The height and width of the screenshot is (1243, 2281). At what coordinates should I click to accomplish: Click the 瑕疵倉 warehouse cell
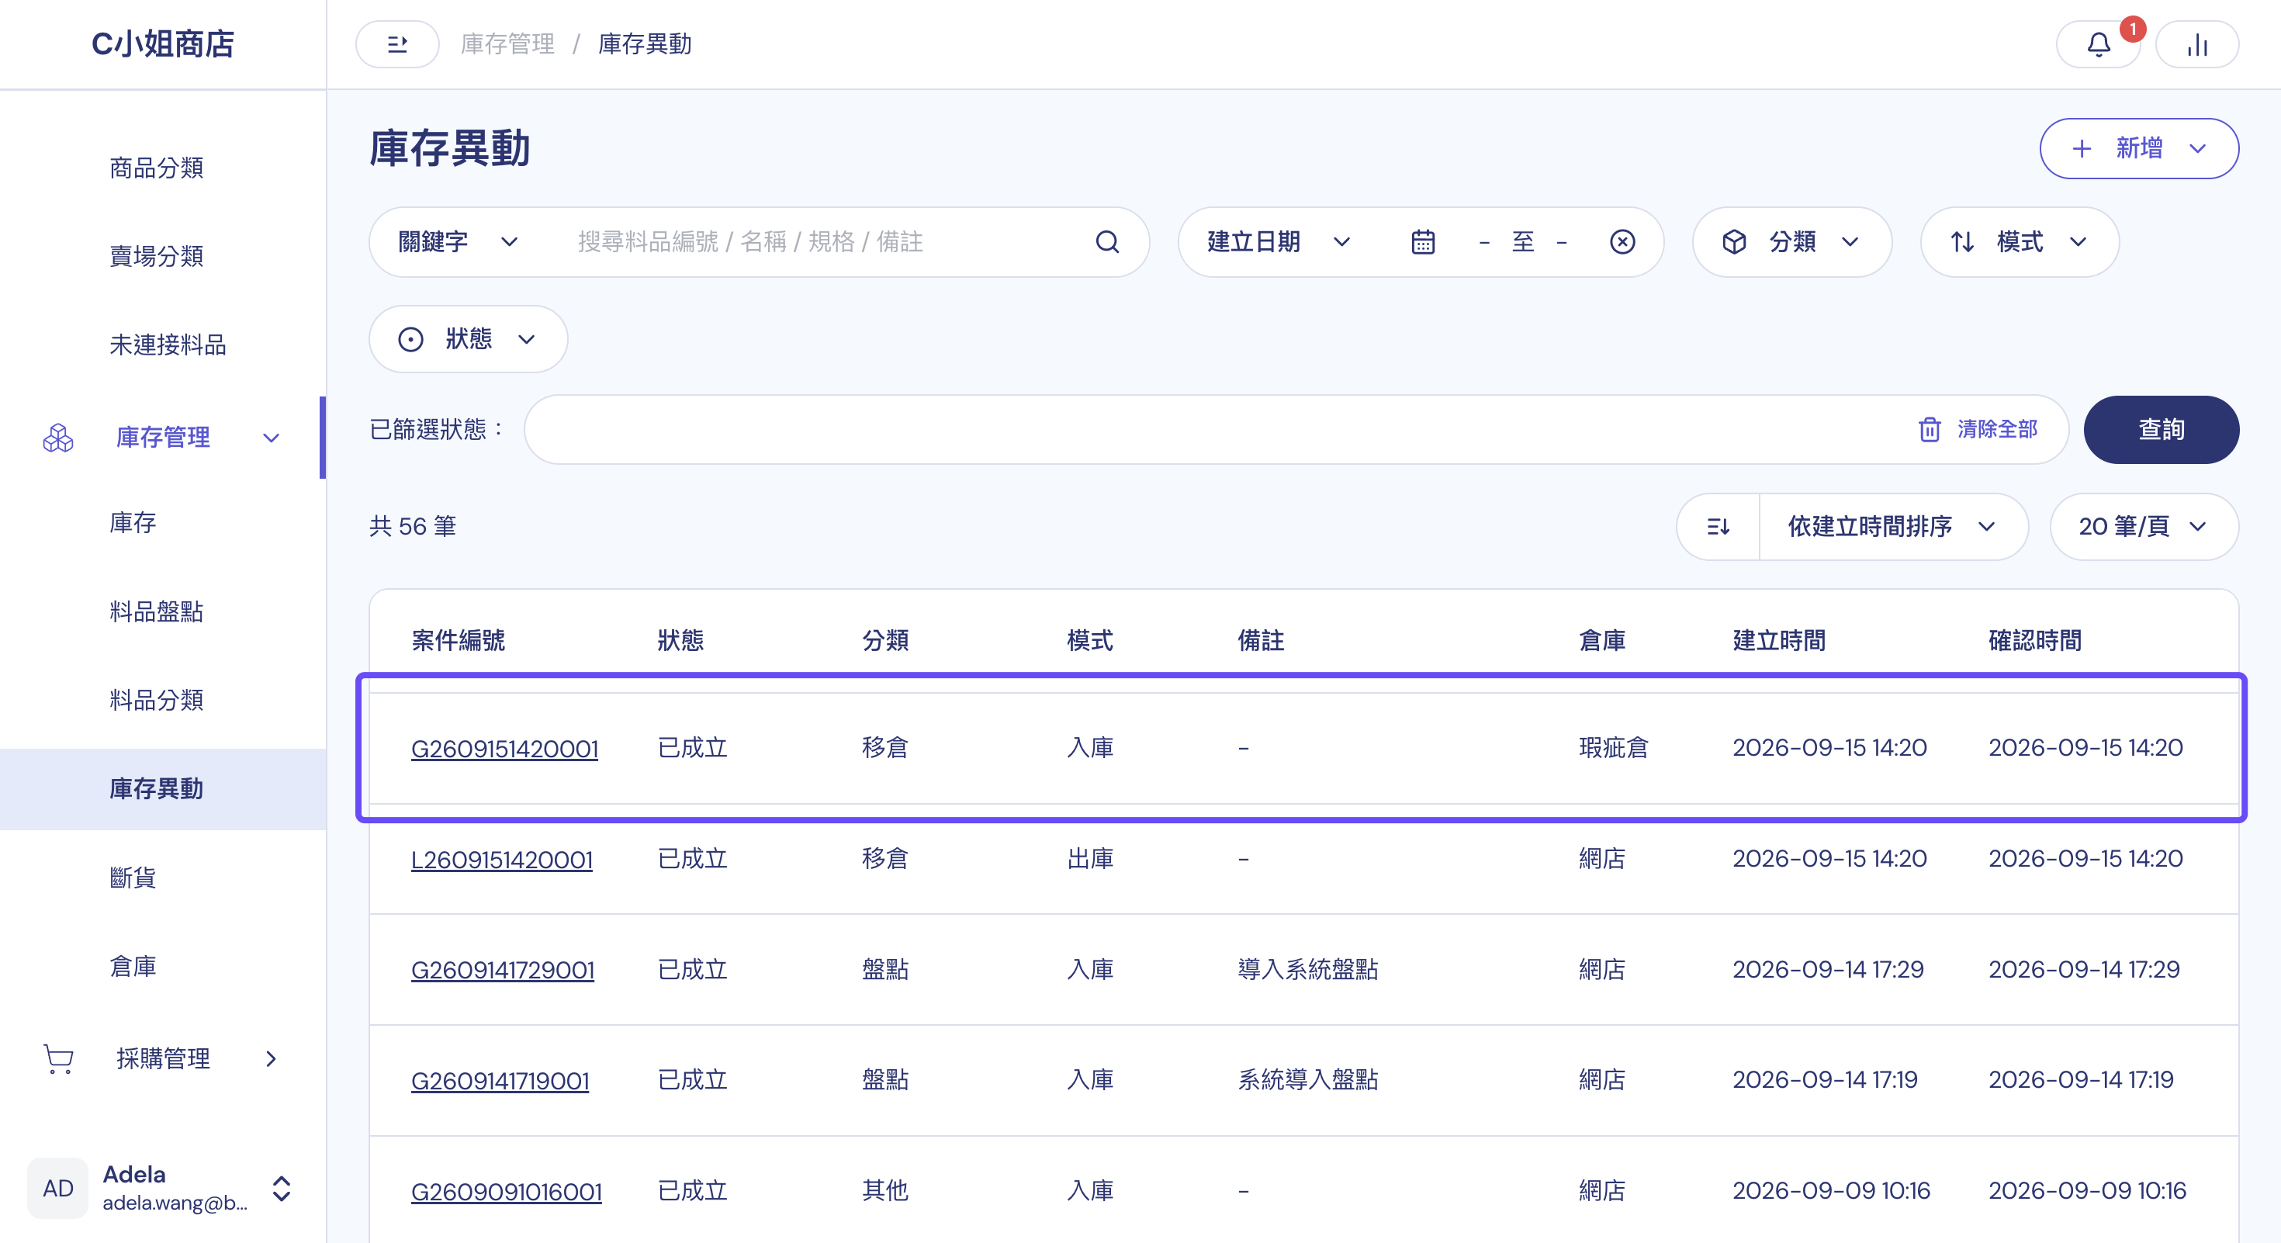click(1613, 748)
